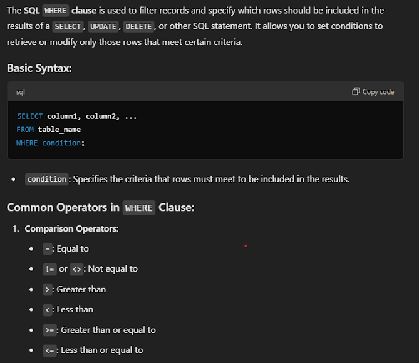Click the "<>" not equal operator chip
Screen dimensions: 419x363
[77, 269]
